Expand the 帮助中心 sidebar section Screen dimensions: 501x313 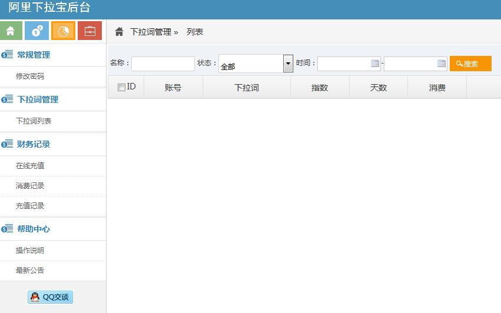[34, 229]
